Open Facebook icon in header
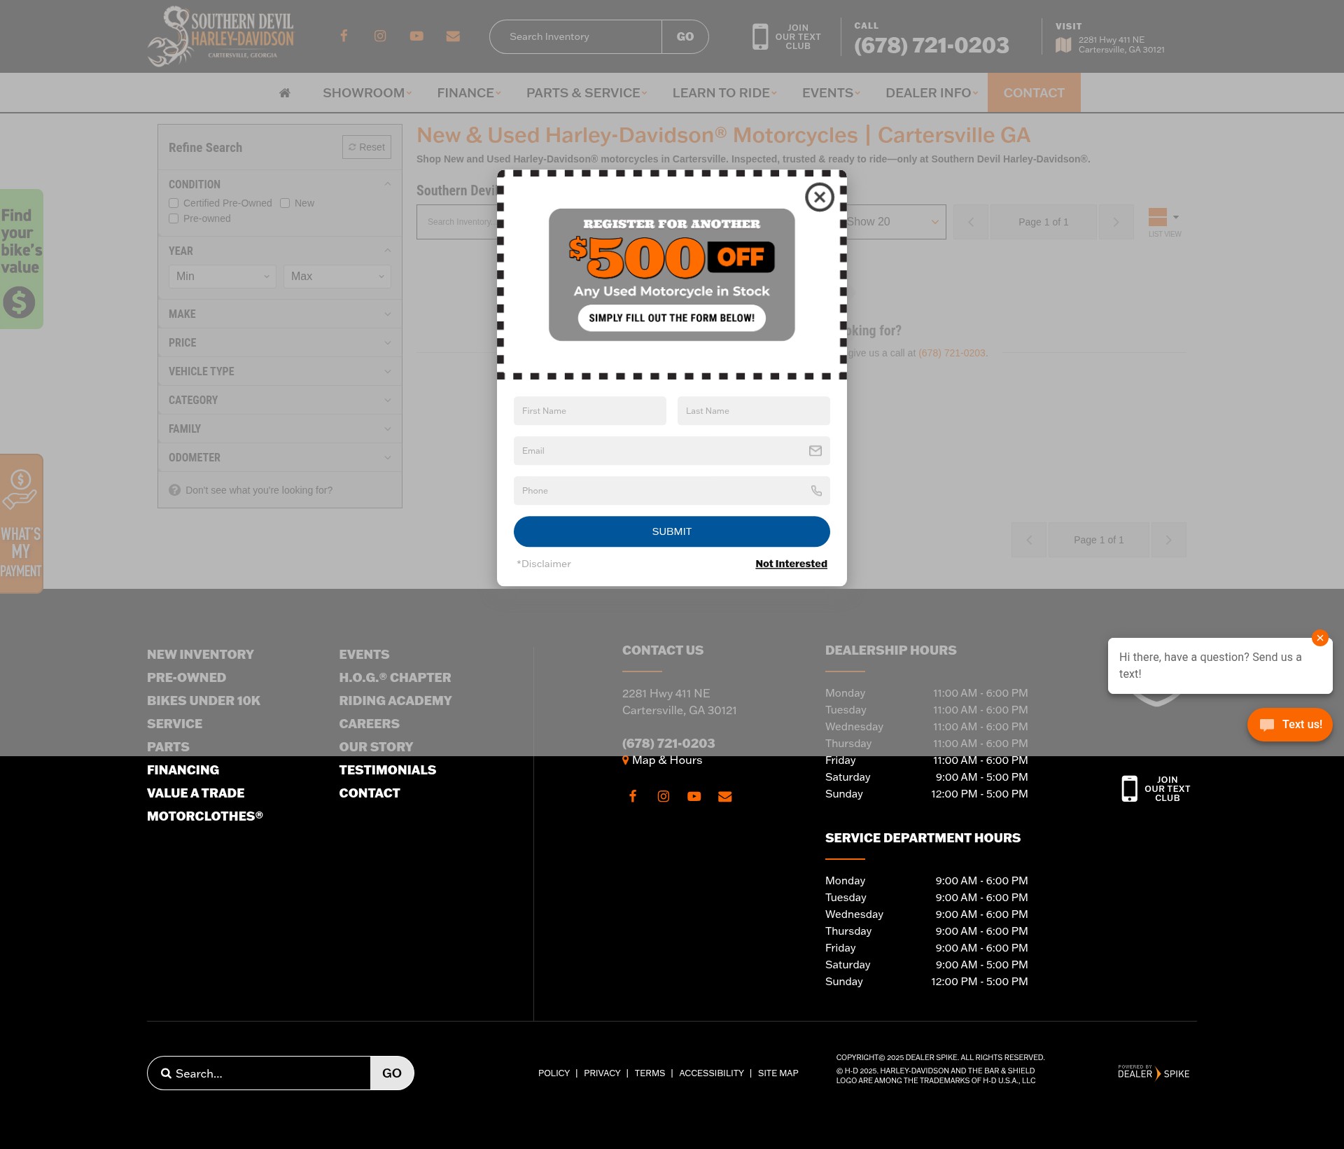 tap(344, 36)
